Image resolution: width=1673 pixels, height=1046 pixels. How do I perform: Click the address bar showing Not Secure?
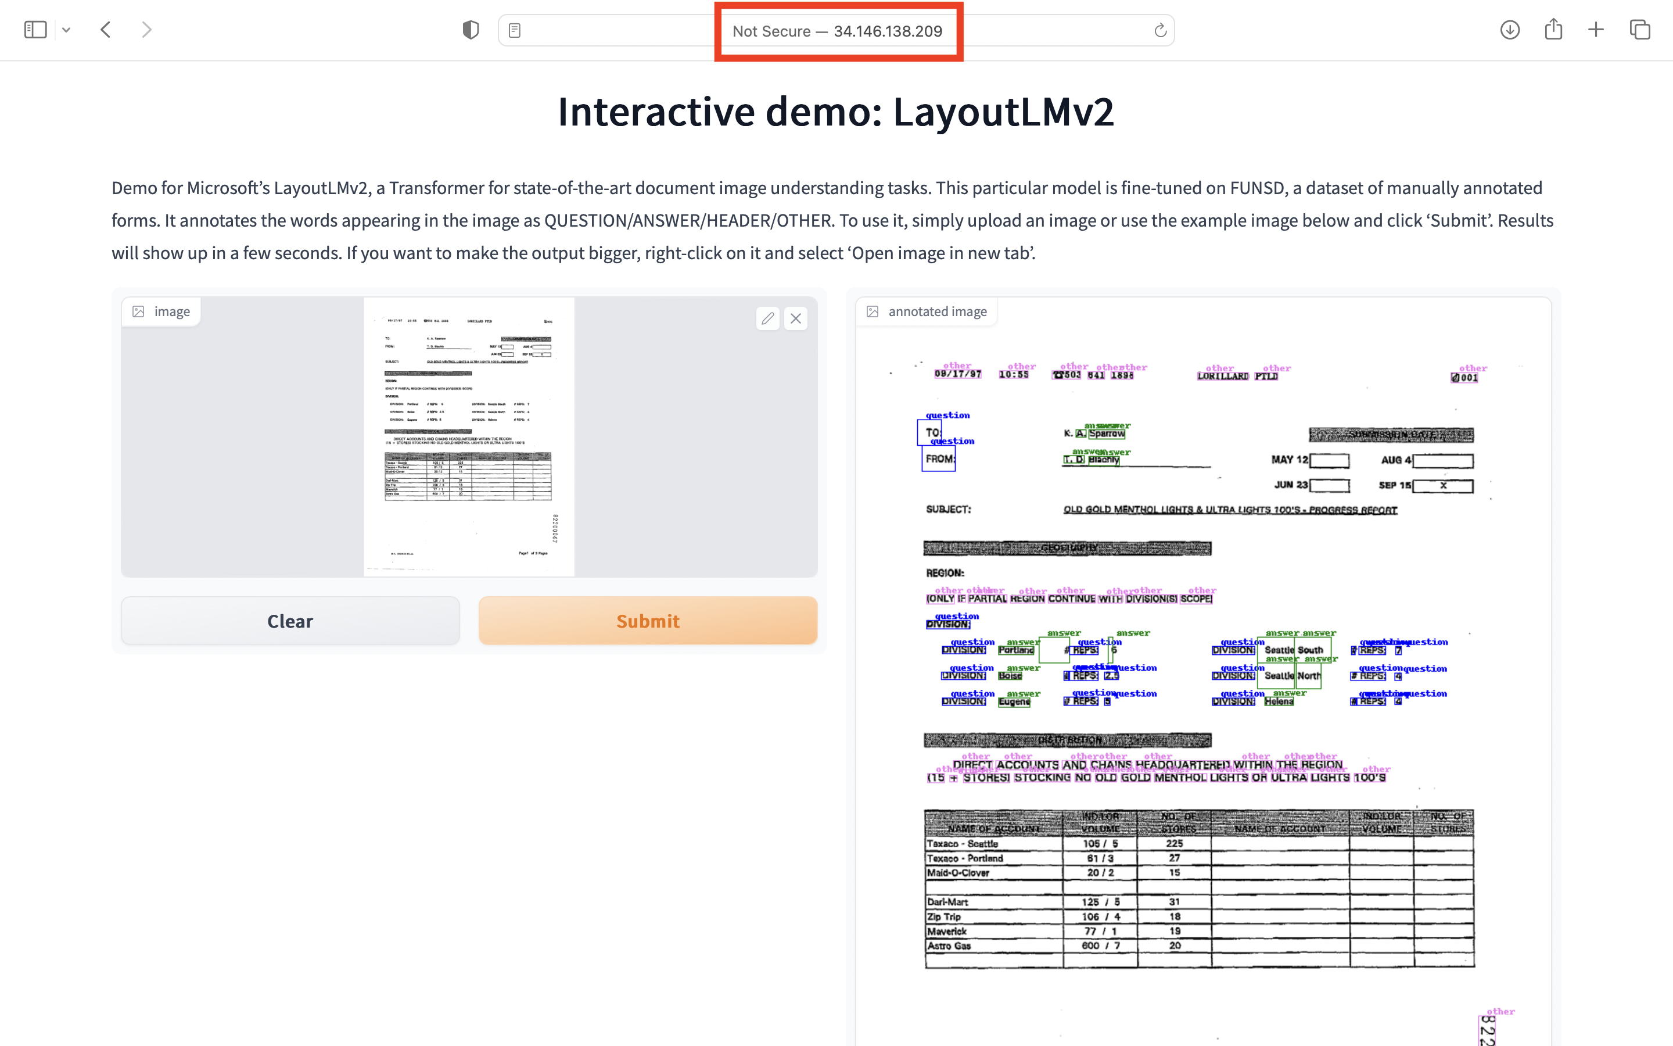click(x=837, y=30)
